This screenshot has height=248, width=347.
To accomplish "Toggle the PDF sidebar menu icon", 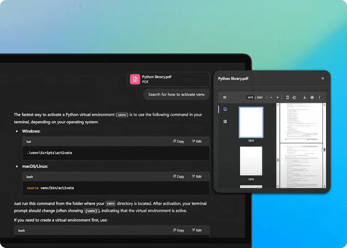I will (225, 98).
